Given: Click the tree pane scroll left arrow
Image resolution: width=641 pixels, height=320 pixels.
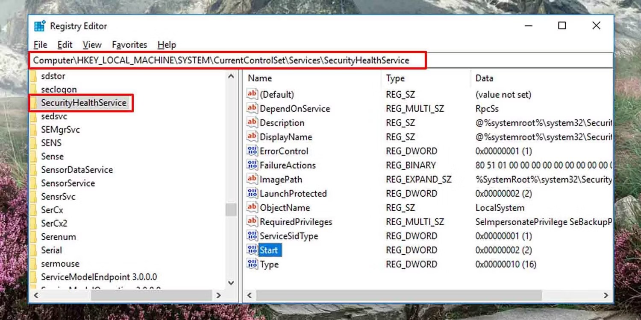Looking at the screenshot, I should (35, 295).
